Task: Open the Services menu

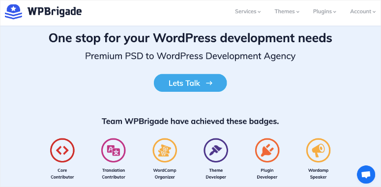Action: pyautogui.click(x=248, y=11)
